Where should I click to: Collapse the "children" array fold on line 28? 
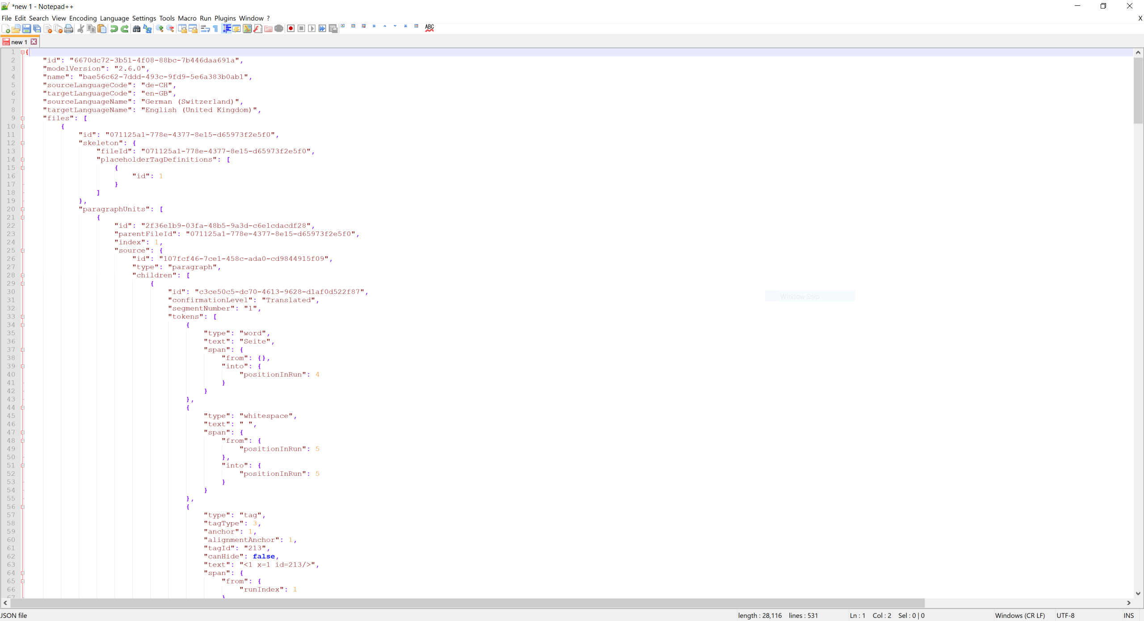click(22, 275)
